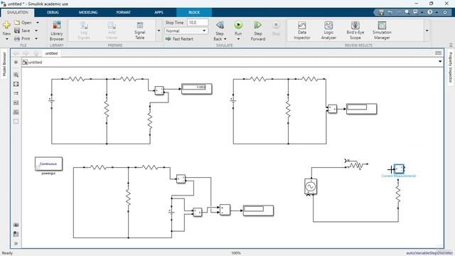This screenshot has height=256, width=455.
Task: Expand the Open dropdown arrow
Action: coord(38,23)
